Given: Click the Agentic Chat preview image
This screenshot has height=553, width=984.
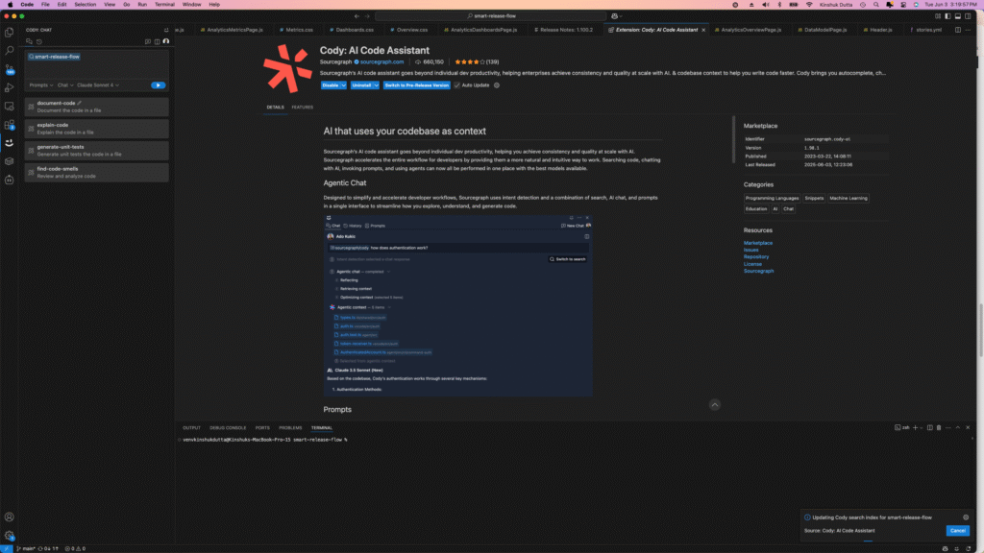Looking at the screenshot, I should [x=458, y=305].
